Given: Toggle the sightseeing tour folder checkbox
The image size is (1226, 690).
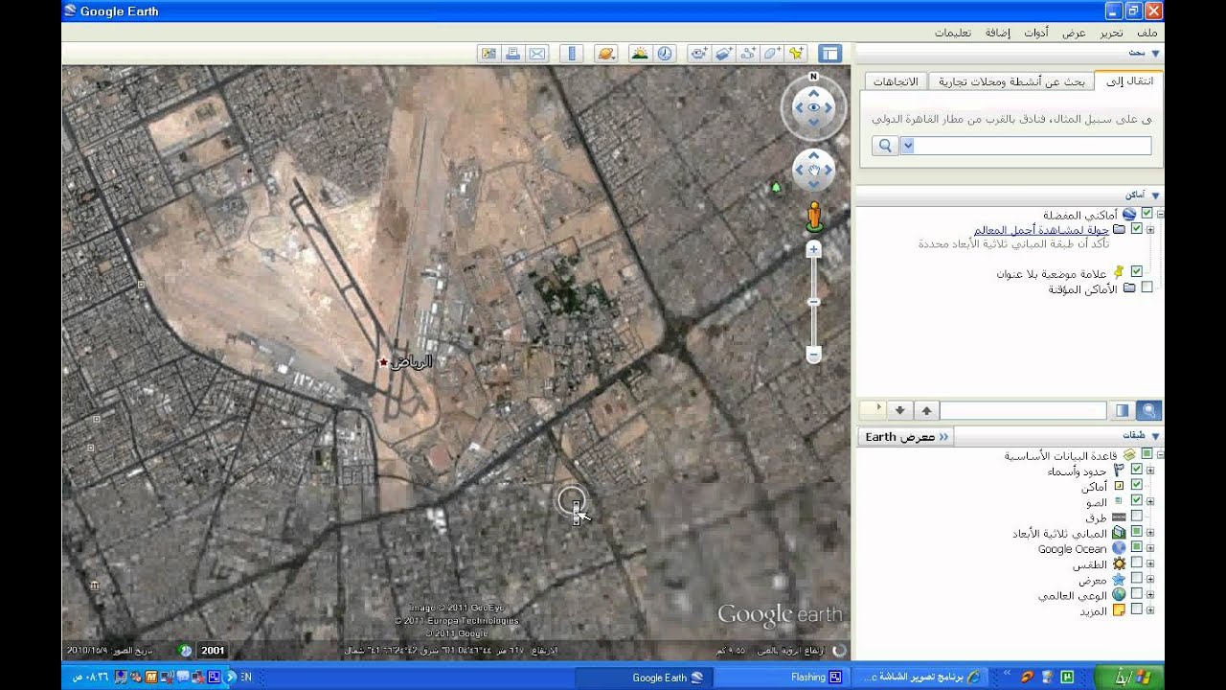Looking at the screenshot, I should click(x=1136, y=230).
